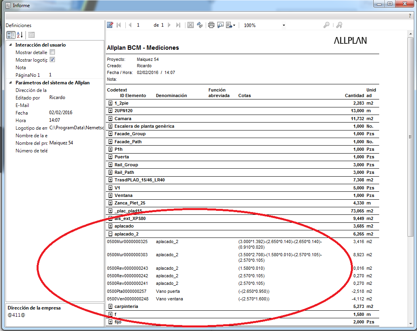Sort Definiciones properties alphabetically
Viewport: 417px width, 331px height.
[x=20, y=35]
